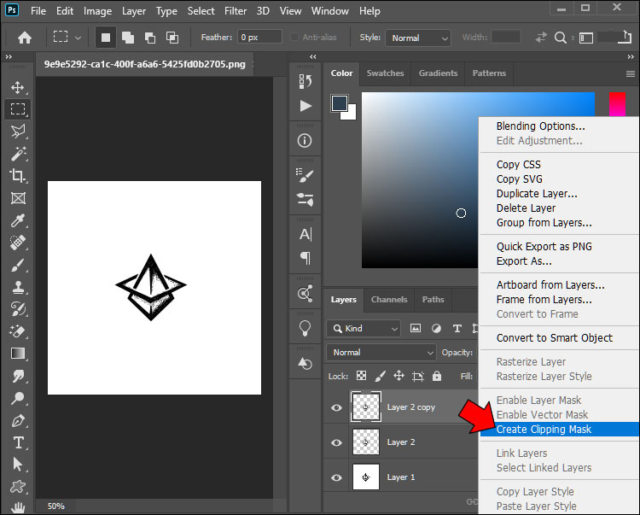Open the Search magnifier in options bar
The height and width of the screenshot is (515, 640).
click(x=561, y=38)
